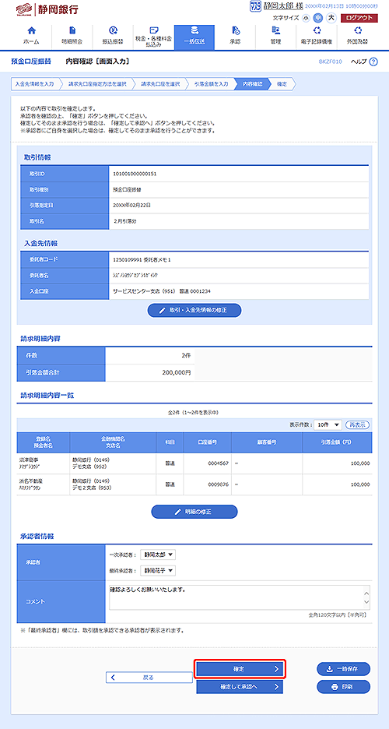389x729 pixels.
Task: Open 明細照会 statement inquiry icon
Action: 72,30
